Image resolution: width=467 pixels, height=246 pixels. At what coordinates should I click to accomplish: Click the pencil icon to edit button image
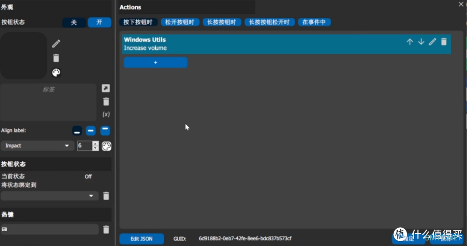click(56, 44)
